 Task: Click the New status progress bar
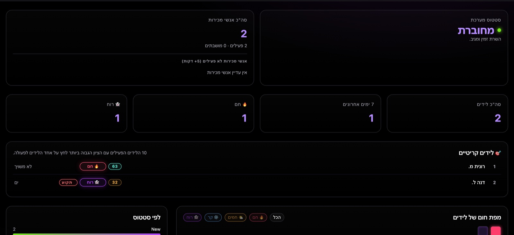point(87,234)
